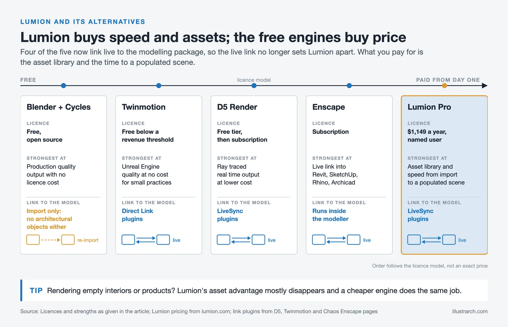
Task: Click the Twinmotion live link arrows icon
Action: [x=146, y=240]
